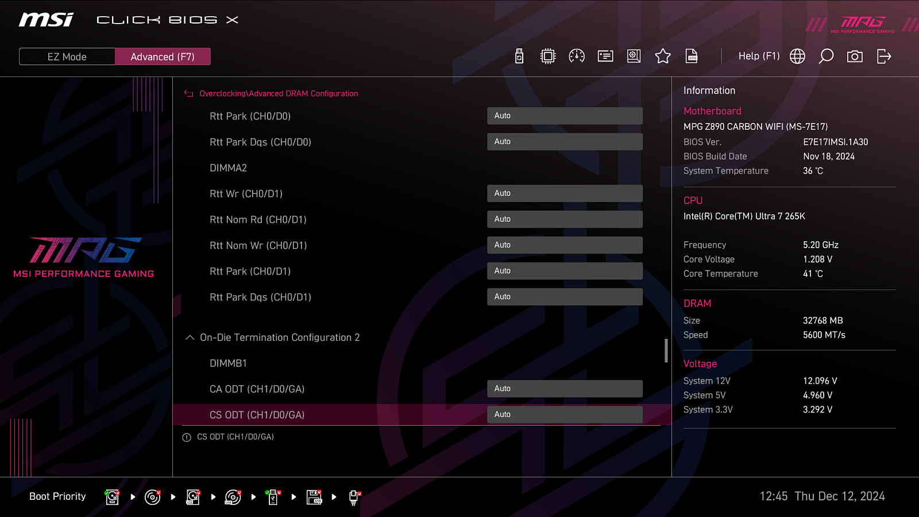The width and height of the screenshot is (919, 517).
Task: Collapse On-Die Termination Configuration 2 section
Action: click(x=190, y=338)
